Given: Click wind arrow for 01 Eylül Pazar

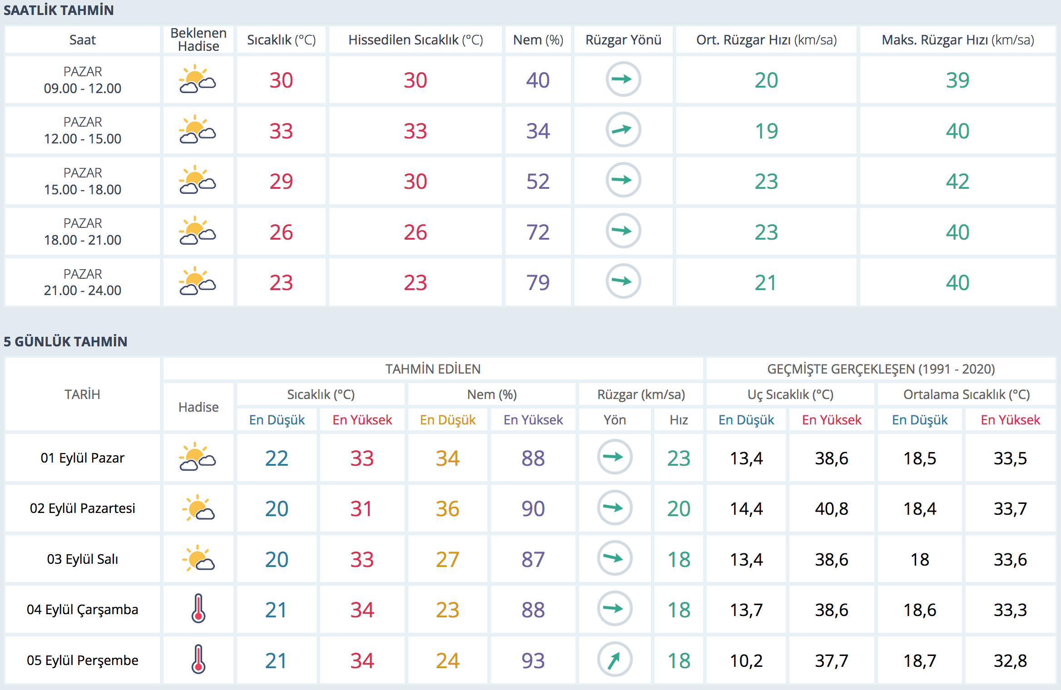Looking at the screenshot, I should [614, 457].
